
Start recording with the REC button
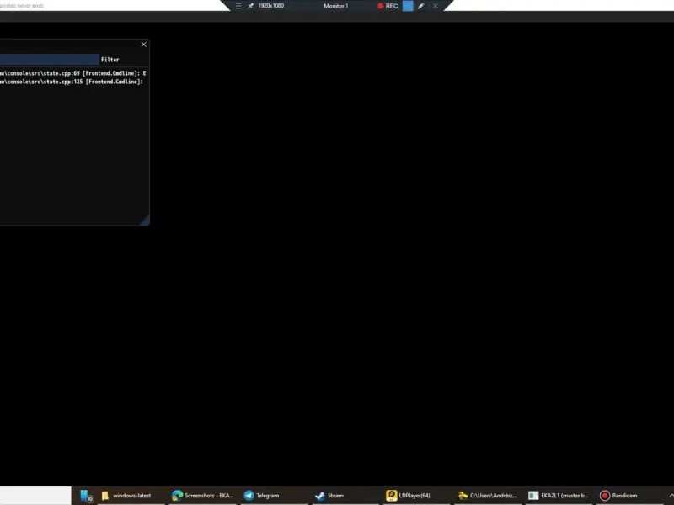[388, 6]
